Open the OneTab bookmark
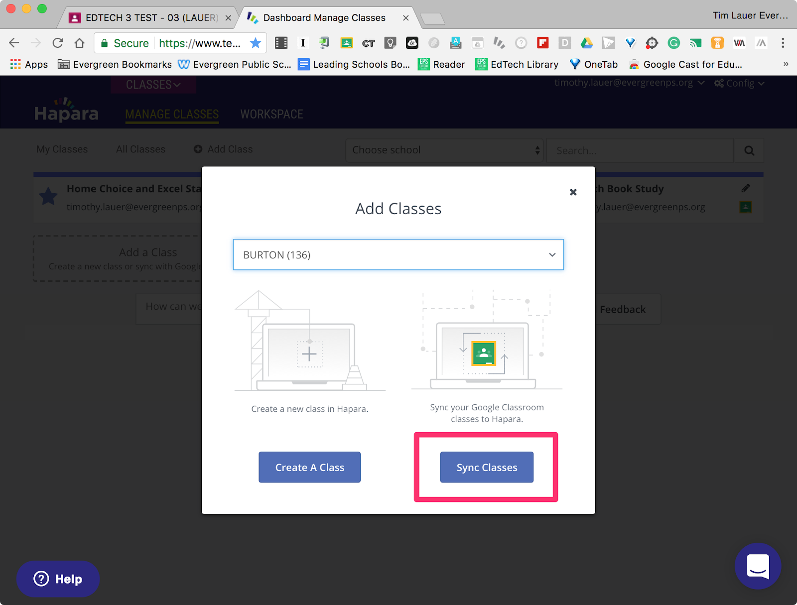This screenshot has width=797, height=605. [x=594, y=64]
